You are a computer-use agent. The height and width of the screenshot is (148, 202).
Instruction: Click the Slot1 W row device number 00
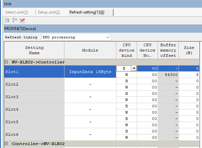click(x=147, y=75)
